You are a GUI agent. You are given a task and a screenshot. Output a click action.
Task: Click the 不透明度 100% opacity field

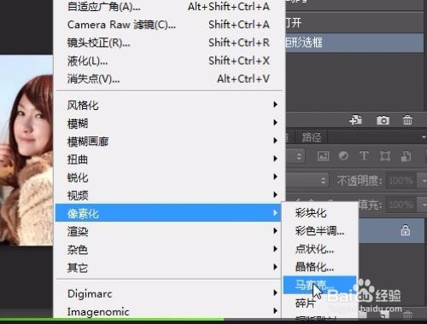click(x=401, y=181)
